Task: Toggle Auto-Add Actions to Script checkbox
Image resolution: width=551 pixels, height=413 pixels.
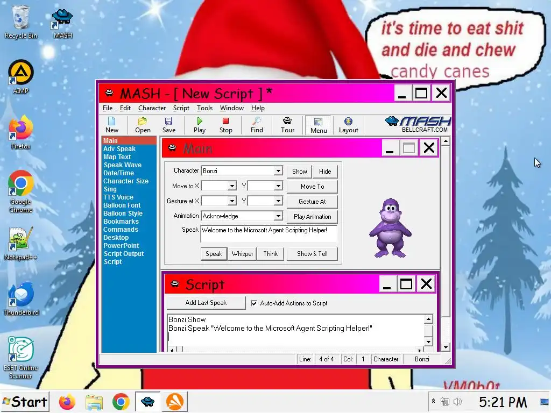Action: pyautogui.click(x=254, y=303)
